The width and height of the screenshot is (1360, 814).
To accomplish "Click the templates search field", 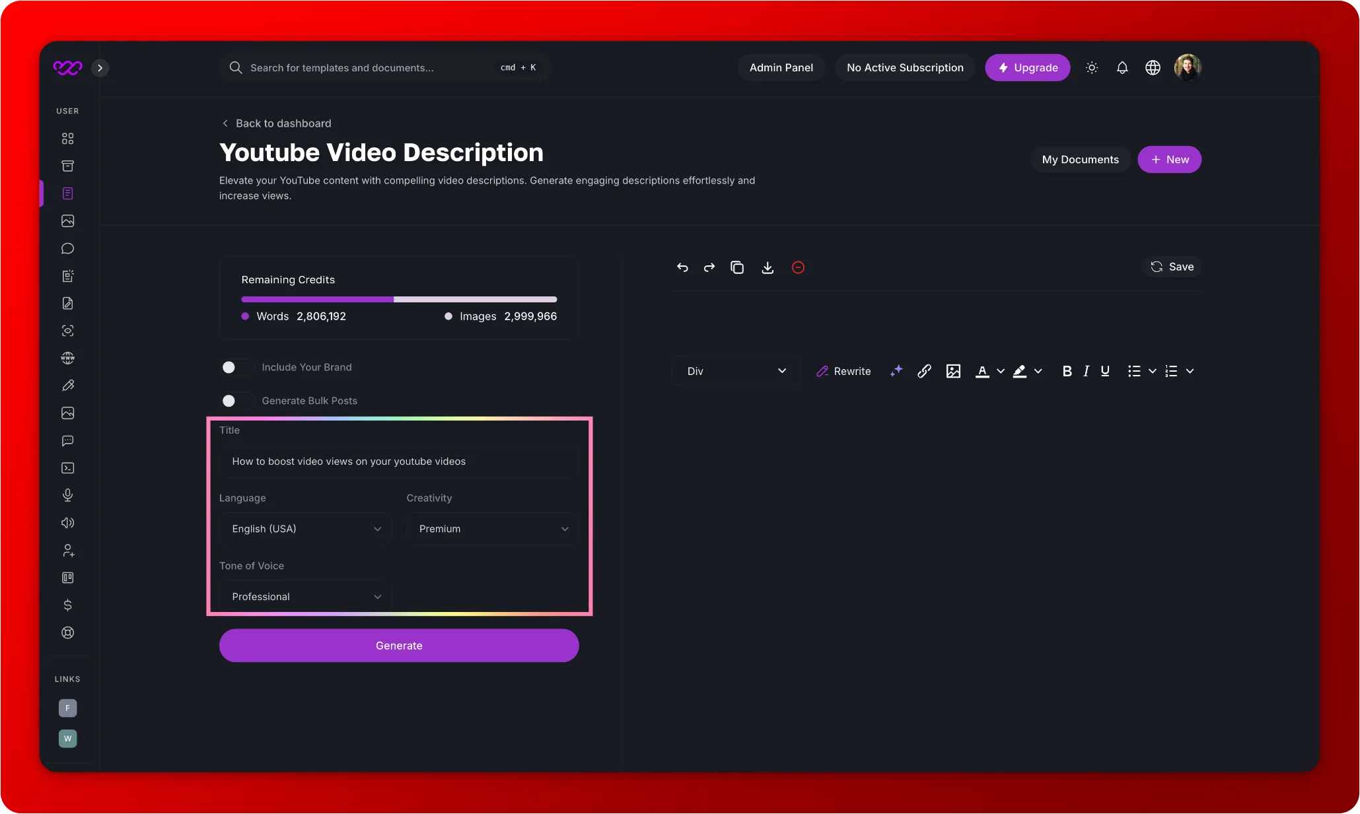I will [384, 67].
